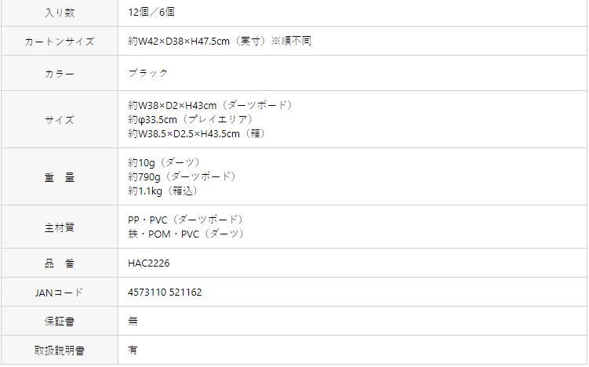Select the 入り数 header cell
589x367 pixels.
tap(60, 13)
